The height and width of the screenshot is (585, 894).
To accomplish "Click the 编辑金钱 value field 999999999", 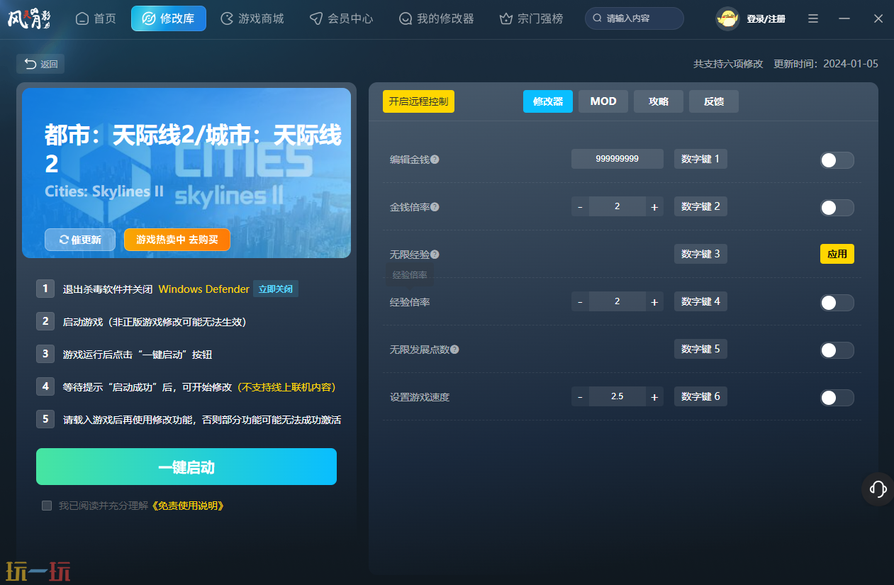I will tap(618, 159).
